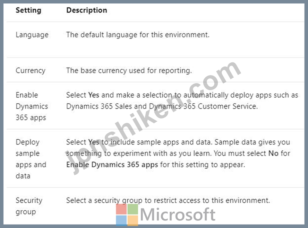Click the Microsoft logo icon
The image size is (308, 228).
pyautogui.click(x=127, y=215)
